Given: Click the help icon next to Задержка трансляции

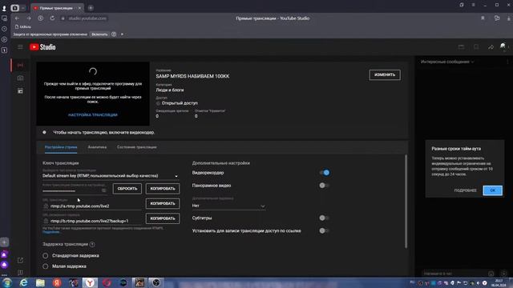Looking at the screenshot, I should tap(92, 244).
